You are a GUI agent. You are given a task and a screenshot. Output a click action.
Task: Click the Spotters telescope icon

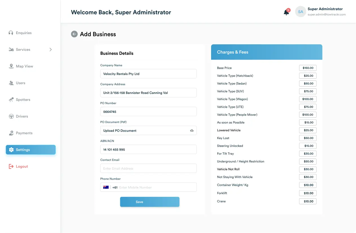click(11, 100)
